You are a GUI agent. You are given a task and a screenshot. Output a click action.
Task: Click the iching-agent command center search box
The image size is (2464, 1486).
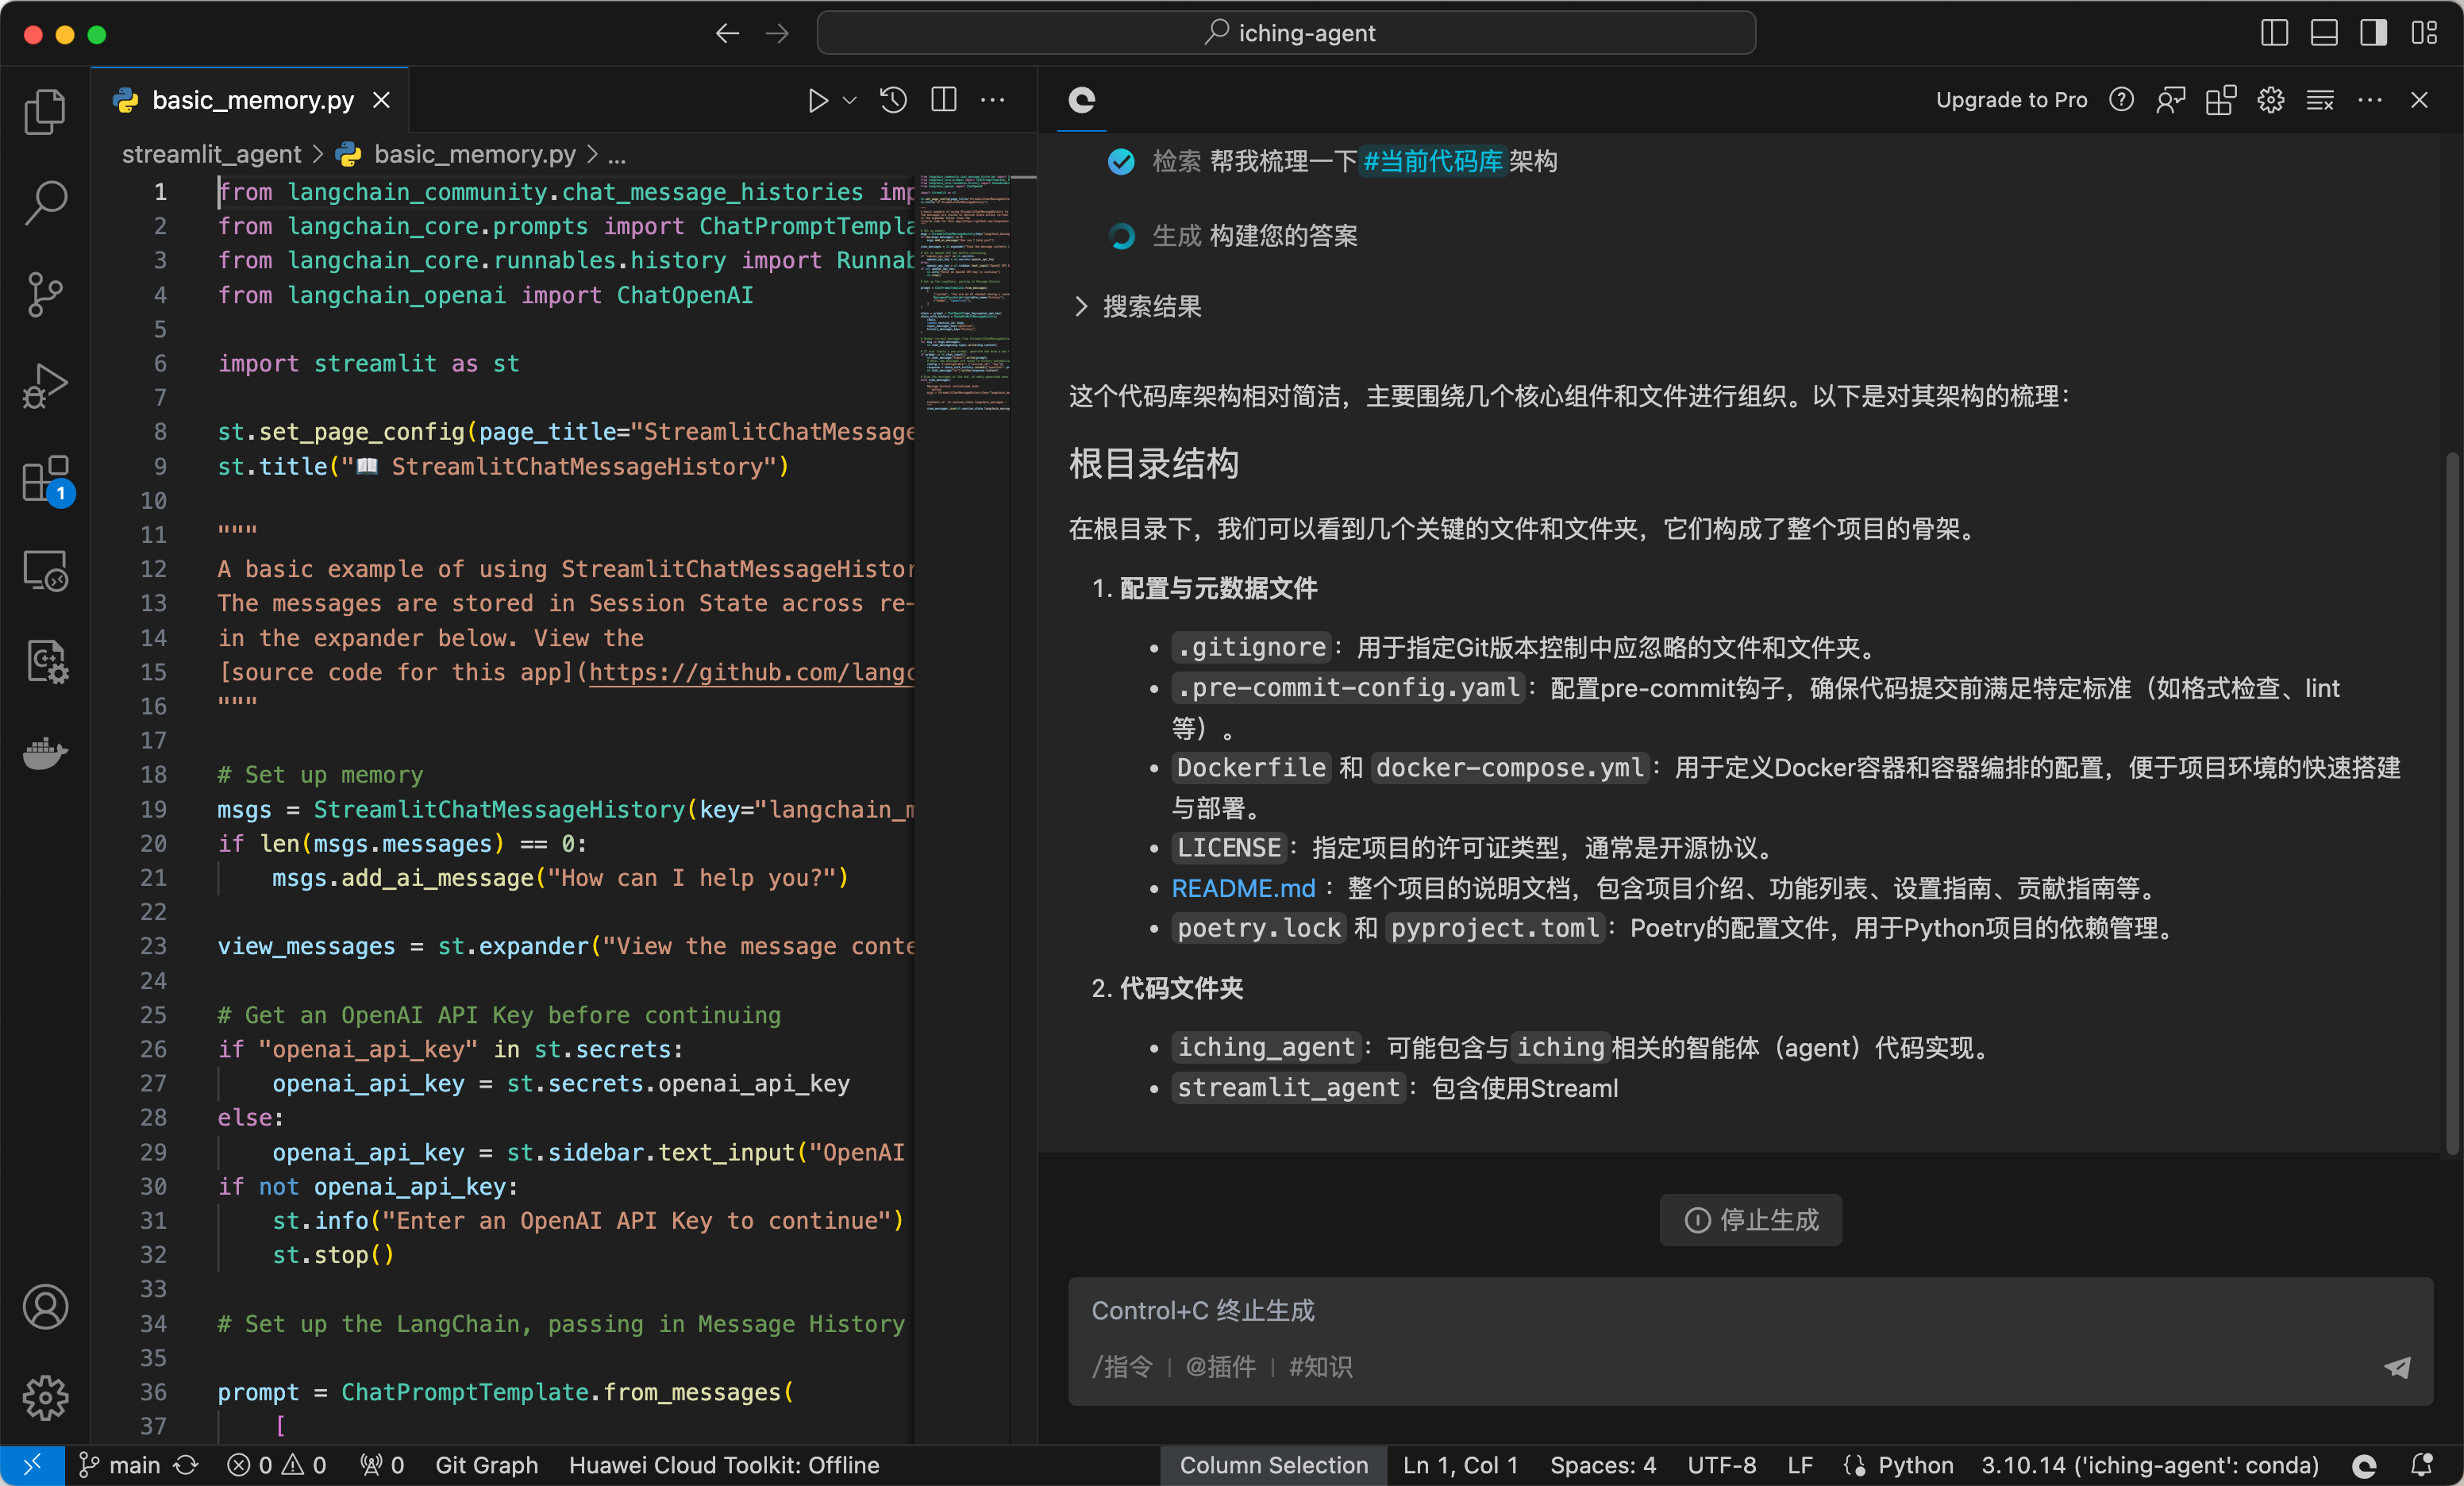click(1286, 33)
